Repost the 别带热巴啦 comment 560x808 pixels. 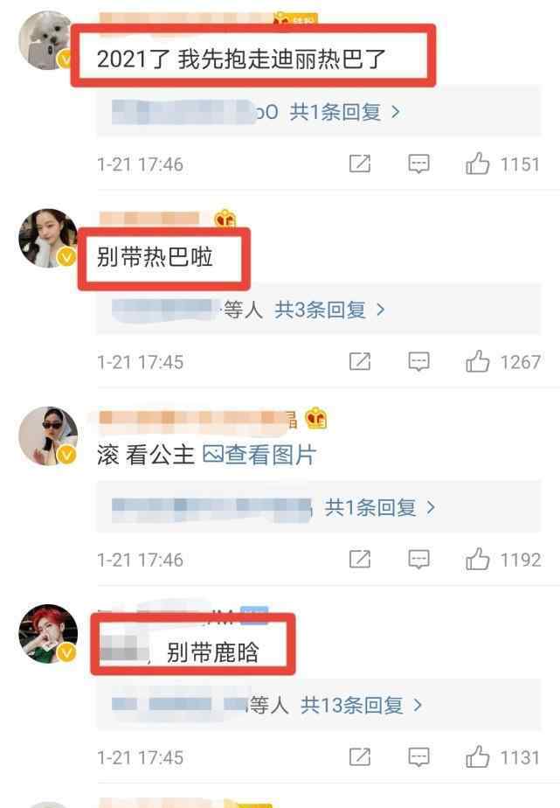360,361
